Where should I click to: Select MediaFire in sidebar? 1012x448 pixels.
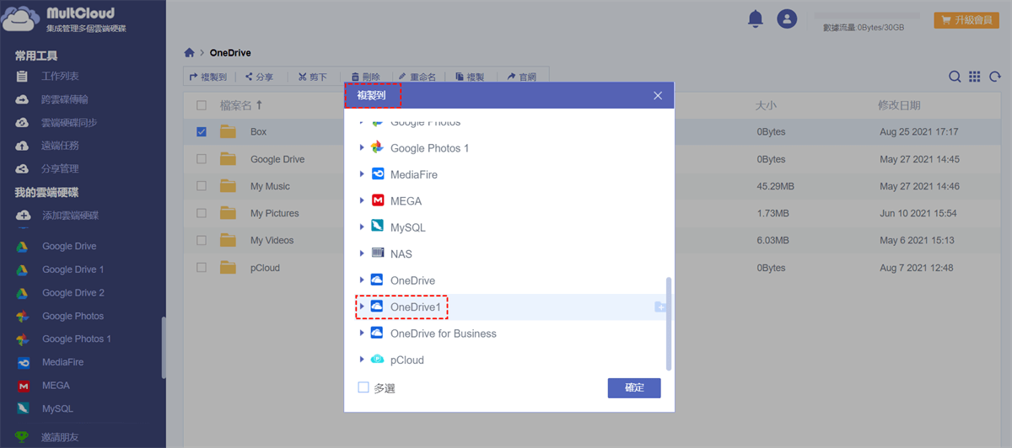click(x=62, y=362)
